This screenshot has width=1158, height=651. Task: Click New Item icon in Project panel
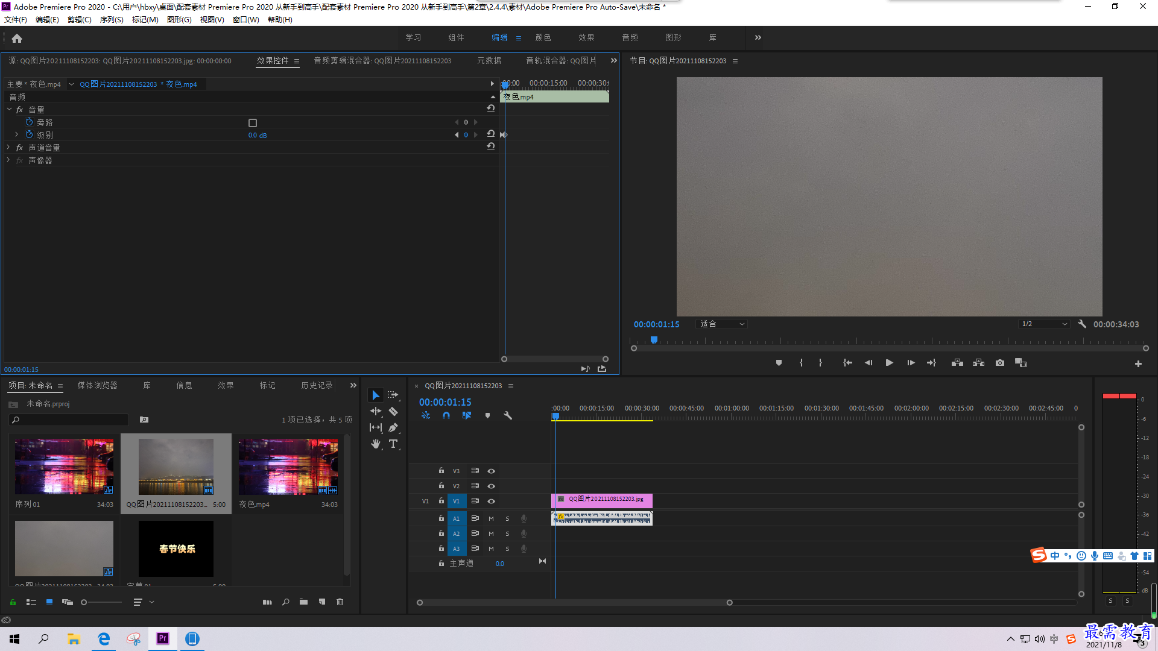click(x=322, y=602)
